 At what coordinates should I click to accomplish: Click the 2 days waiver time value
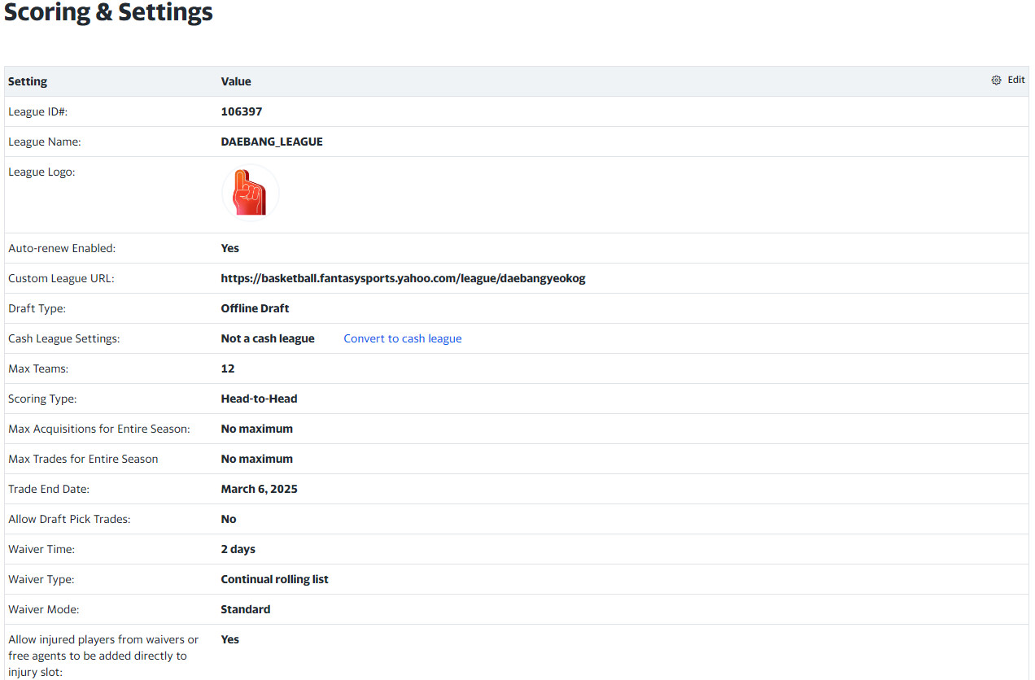[x=238, y=549]
